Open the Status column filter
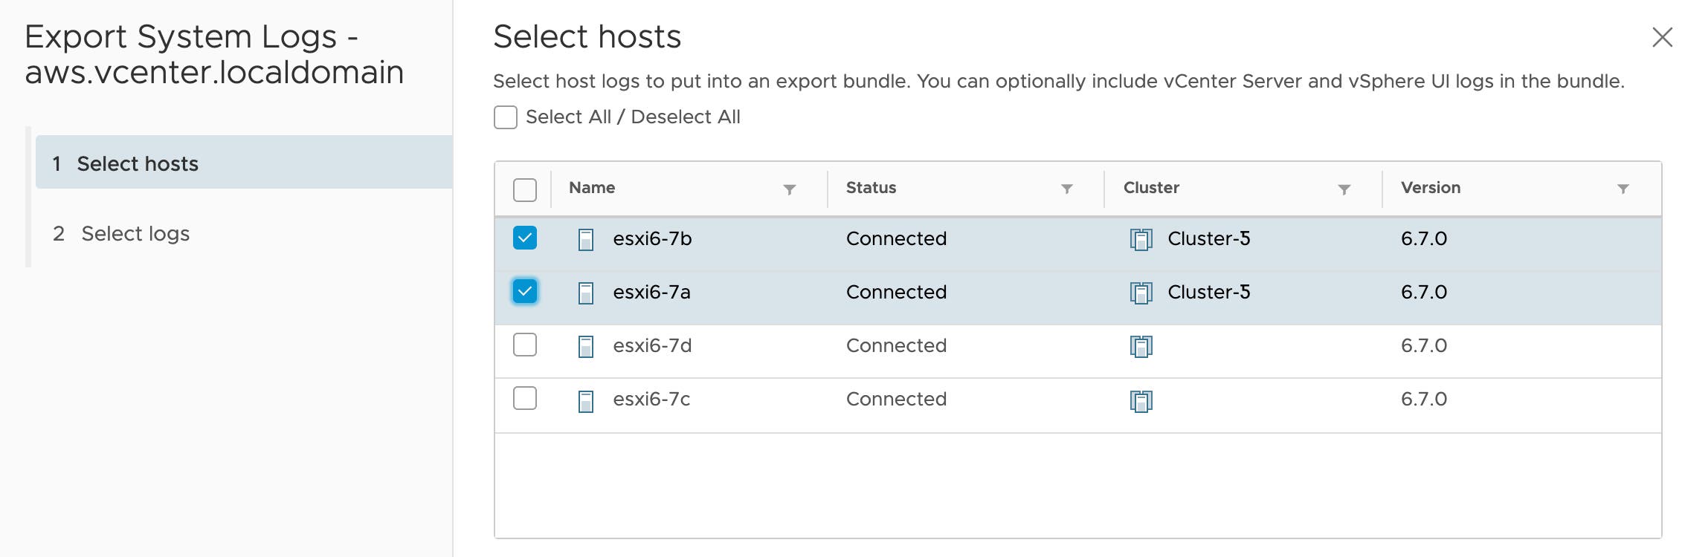 (1067, 189)
